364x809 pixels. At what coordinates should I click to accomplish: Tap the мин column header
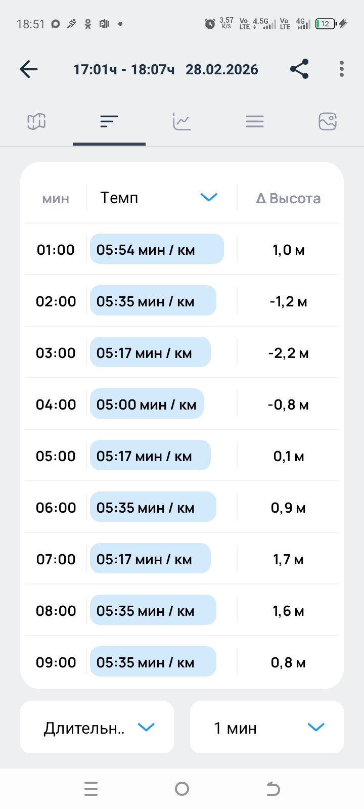coord(56,199)
